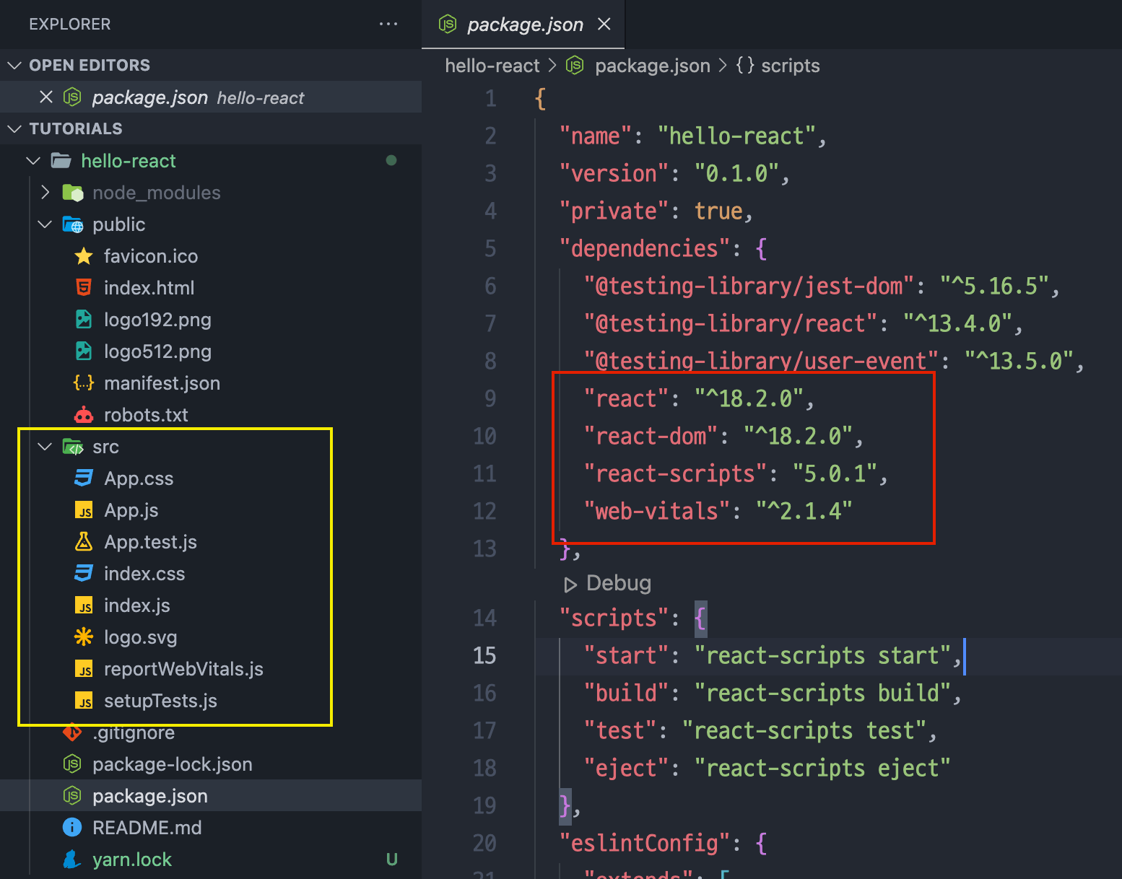This screenshot has height=879, width=1122.
Task: Open index.js in the file tree
Action: point(137,605)
